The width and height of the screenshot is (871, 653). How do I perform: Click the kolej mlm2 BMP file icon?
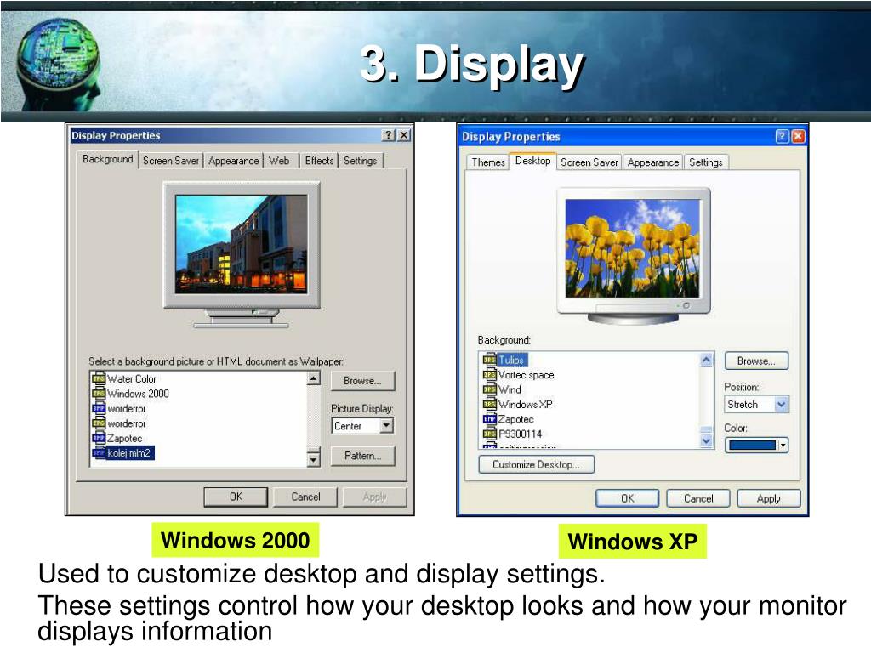point(99,453)
